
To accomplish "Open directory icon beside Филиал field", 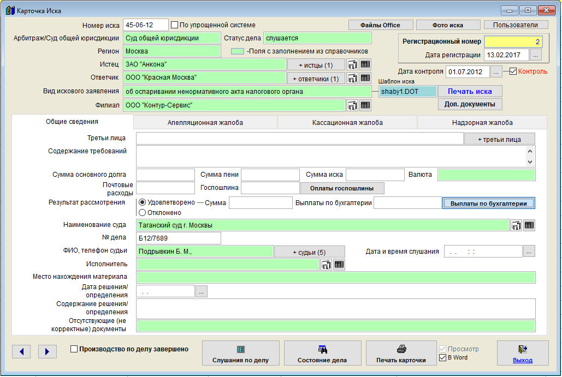I will (x=352, y=105).
